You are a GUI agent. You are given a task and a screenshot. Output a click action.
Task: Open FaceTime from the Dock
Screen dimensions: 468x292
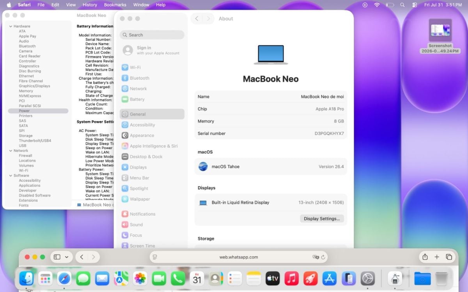pos(159,278)
